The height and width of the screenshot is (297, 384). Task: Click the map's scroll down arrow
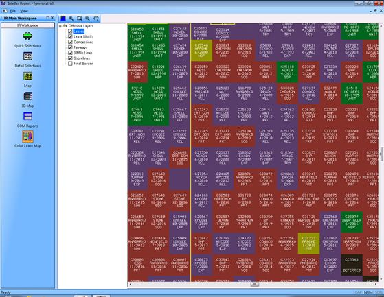(x=381, y=279)
